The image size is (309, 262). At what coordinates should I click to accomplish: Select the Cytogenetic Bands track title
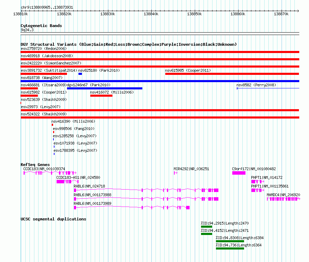41,26
